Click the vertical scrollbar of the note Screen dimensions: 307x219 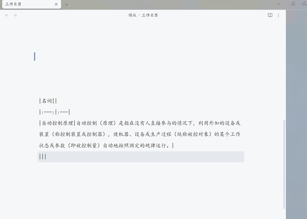click(284, 163)
